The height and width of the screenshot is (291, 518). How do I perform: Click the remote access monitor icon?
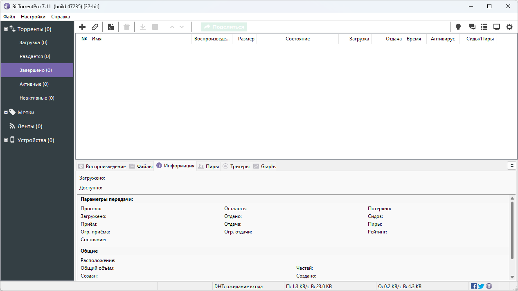[496, 27]
